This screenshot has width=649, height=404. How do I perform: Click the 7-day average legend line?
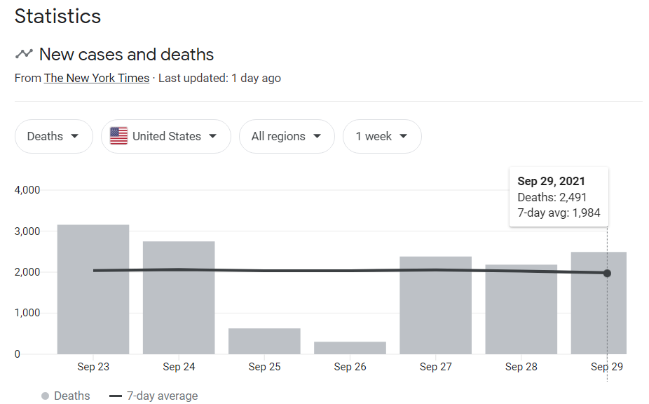coord(116,396)
